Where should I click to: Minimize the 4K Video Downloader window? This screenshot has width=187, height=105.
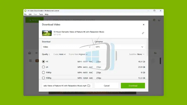148,11
